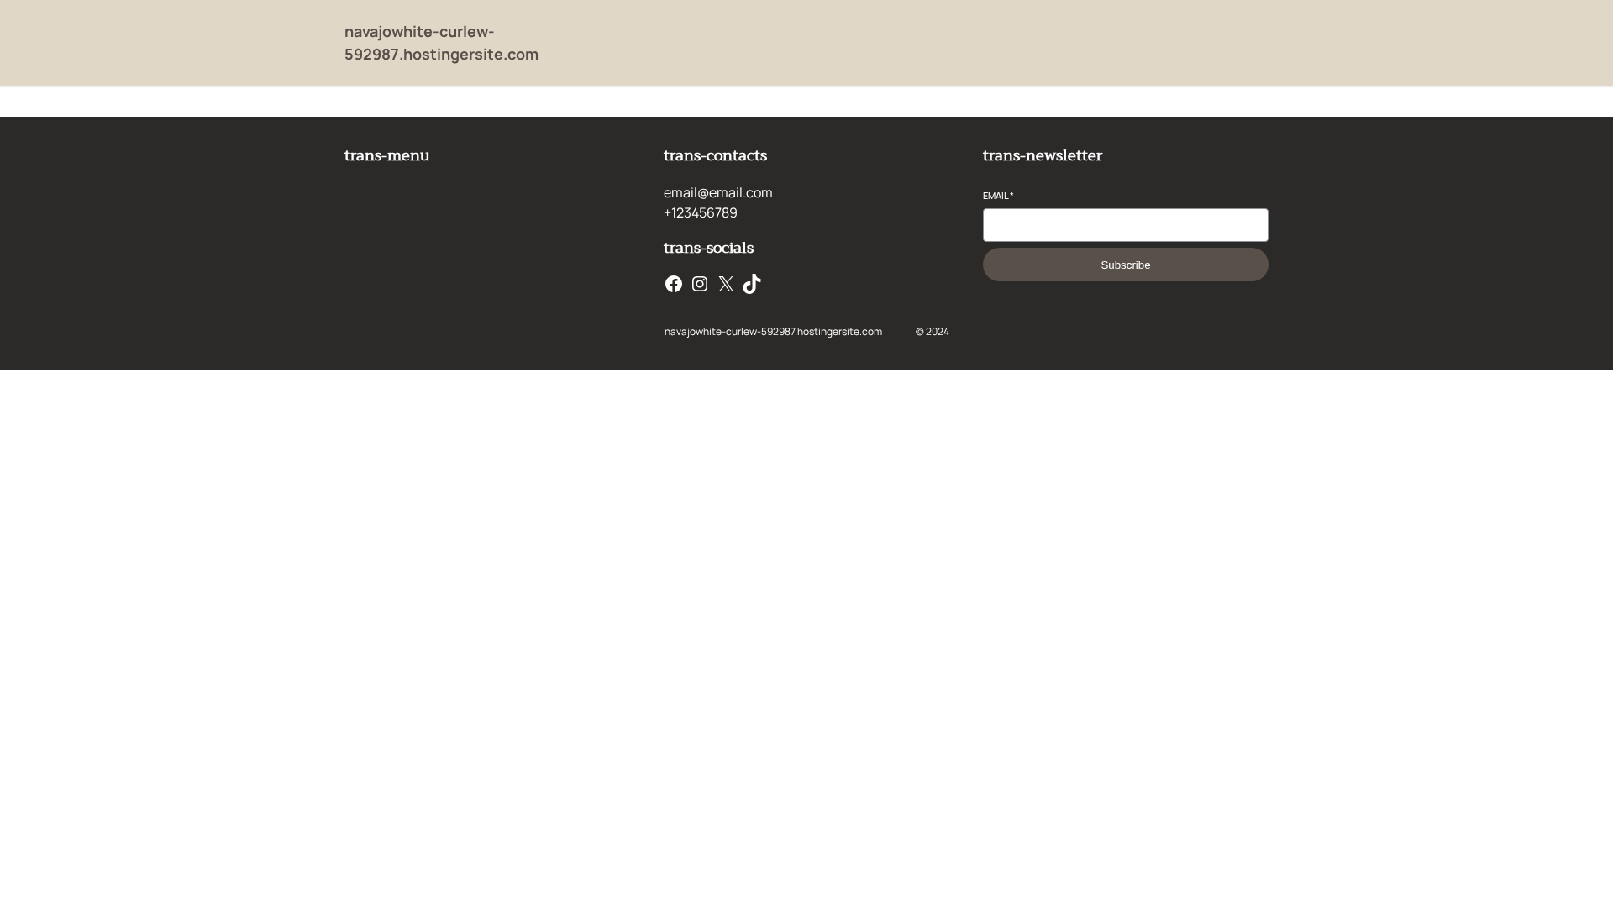Click the © 2024 copyright text
This screenshot has height=907, width=1613.
point(932,332)
